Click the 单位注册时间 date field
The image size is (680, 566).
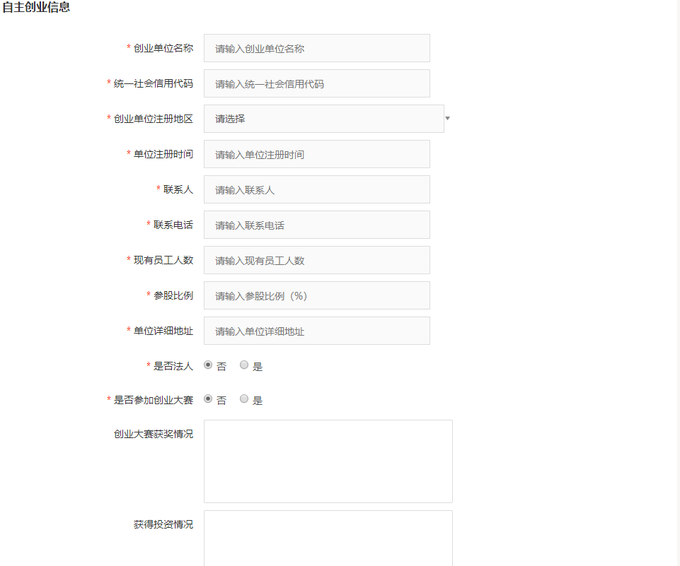(x=316, y=154)
